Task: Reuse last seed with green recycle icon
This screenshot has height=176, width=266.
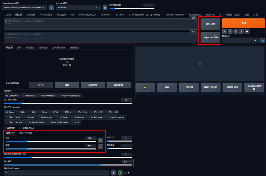Action: 120,173
